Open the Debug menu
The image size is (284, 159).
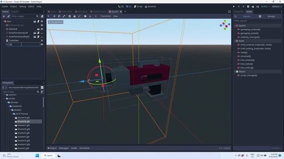23,7
